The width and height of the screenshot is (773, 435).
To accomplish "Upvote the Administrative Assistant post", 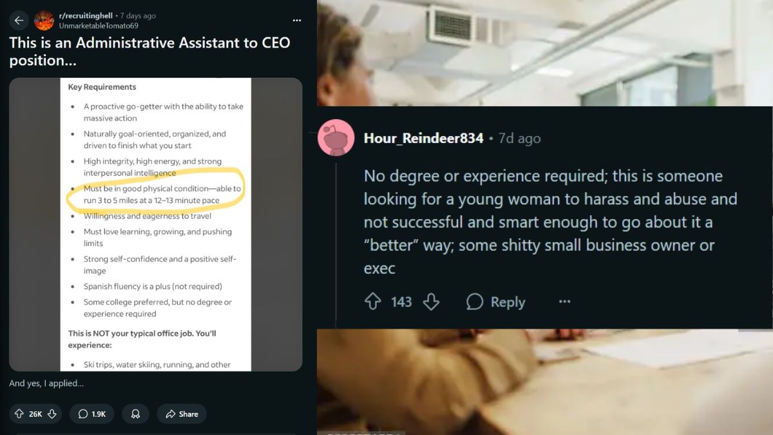I will tap(19, 414).
